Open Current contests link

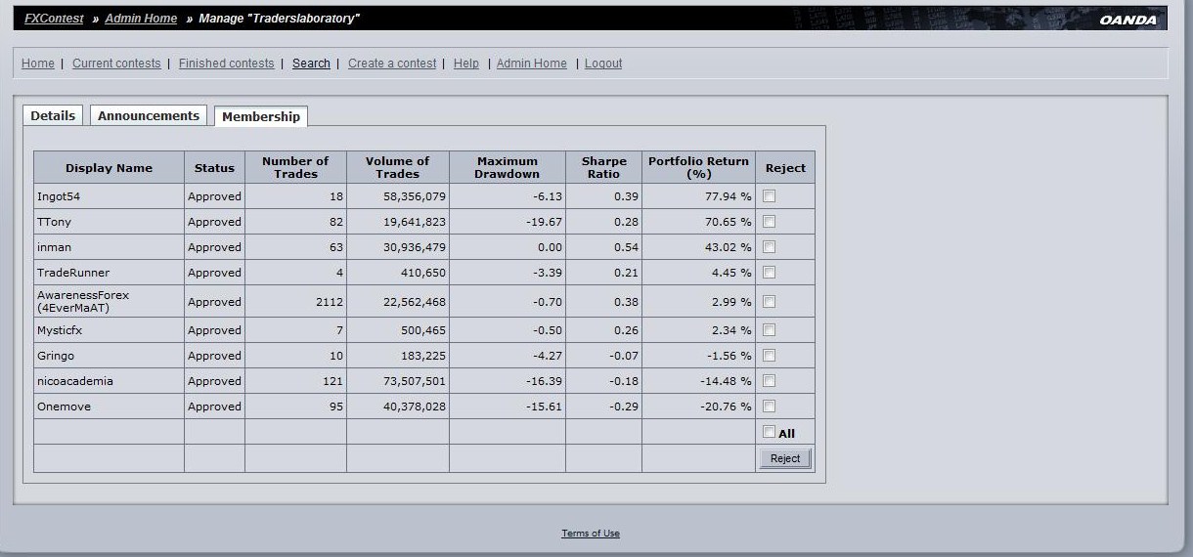point(116,64)
